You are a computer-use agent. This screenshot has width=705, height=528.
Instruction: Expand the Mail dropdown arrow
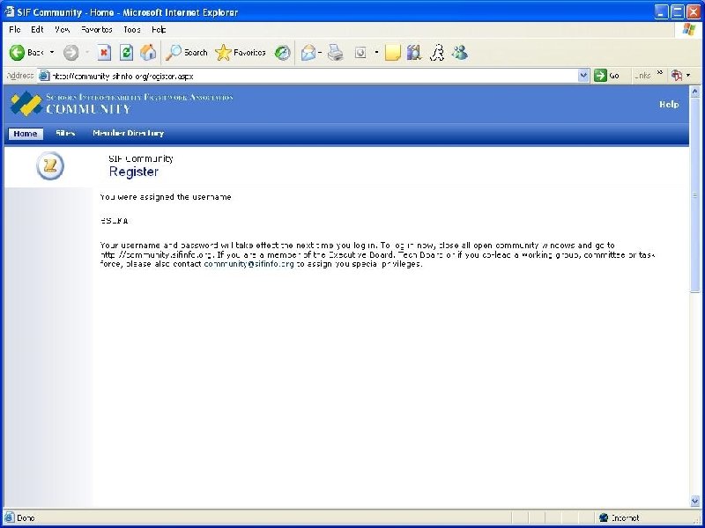pos(320,53)
